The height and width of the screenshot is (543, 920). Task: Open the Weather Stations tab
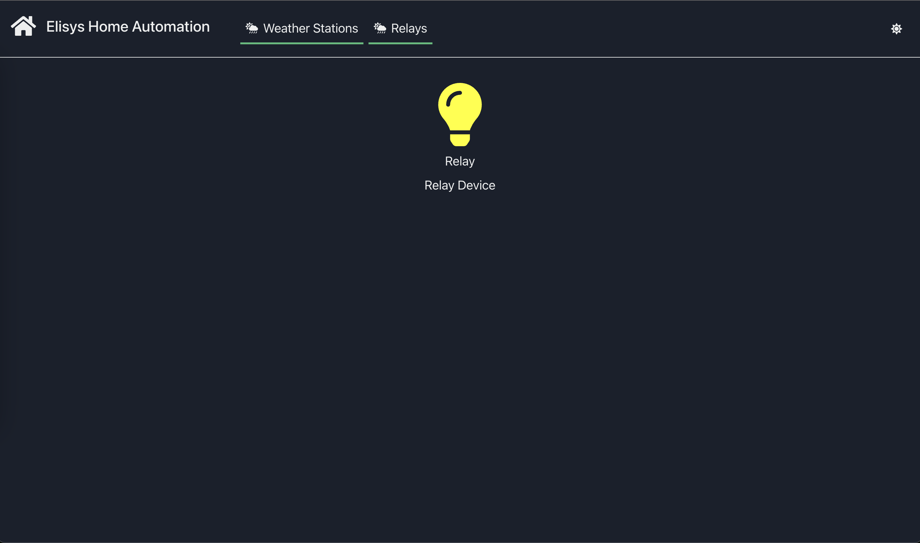(302, 28)
